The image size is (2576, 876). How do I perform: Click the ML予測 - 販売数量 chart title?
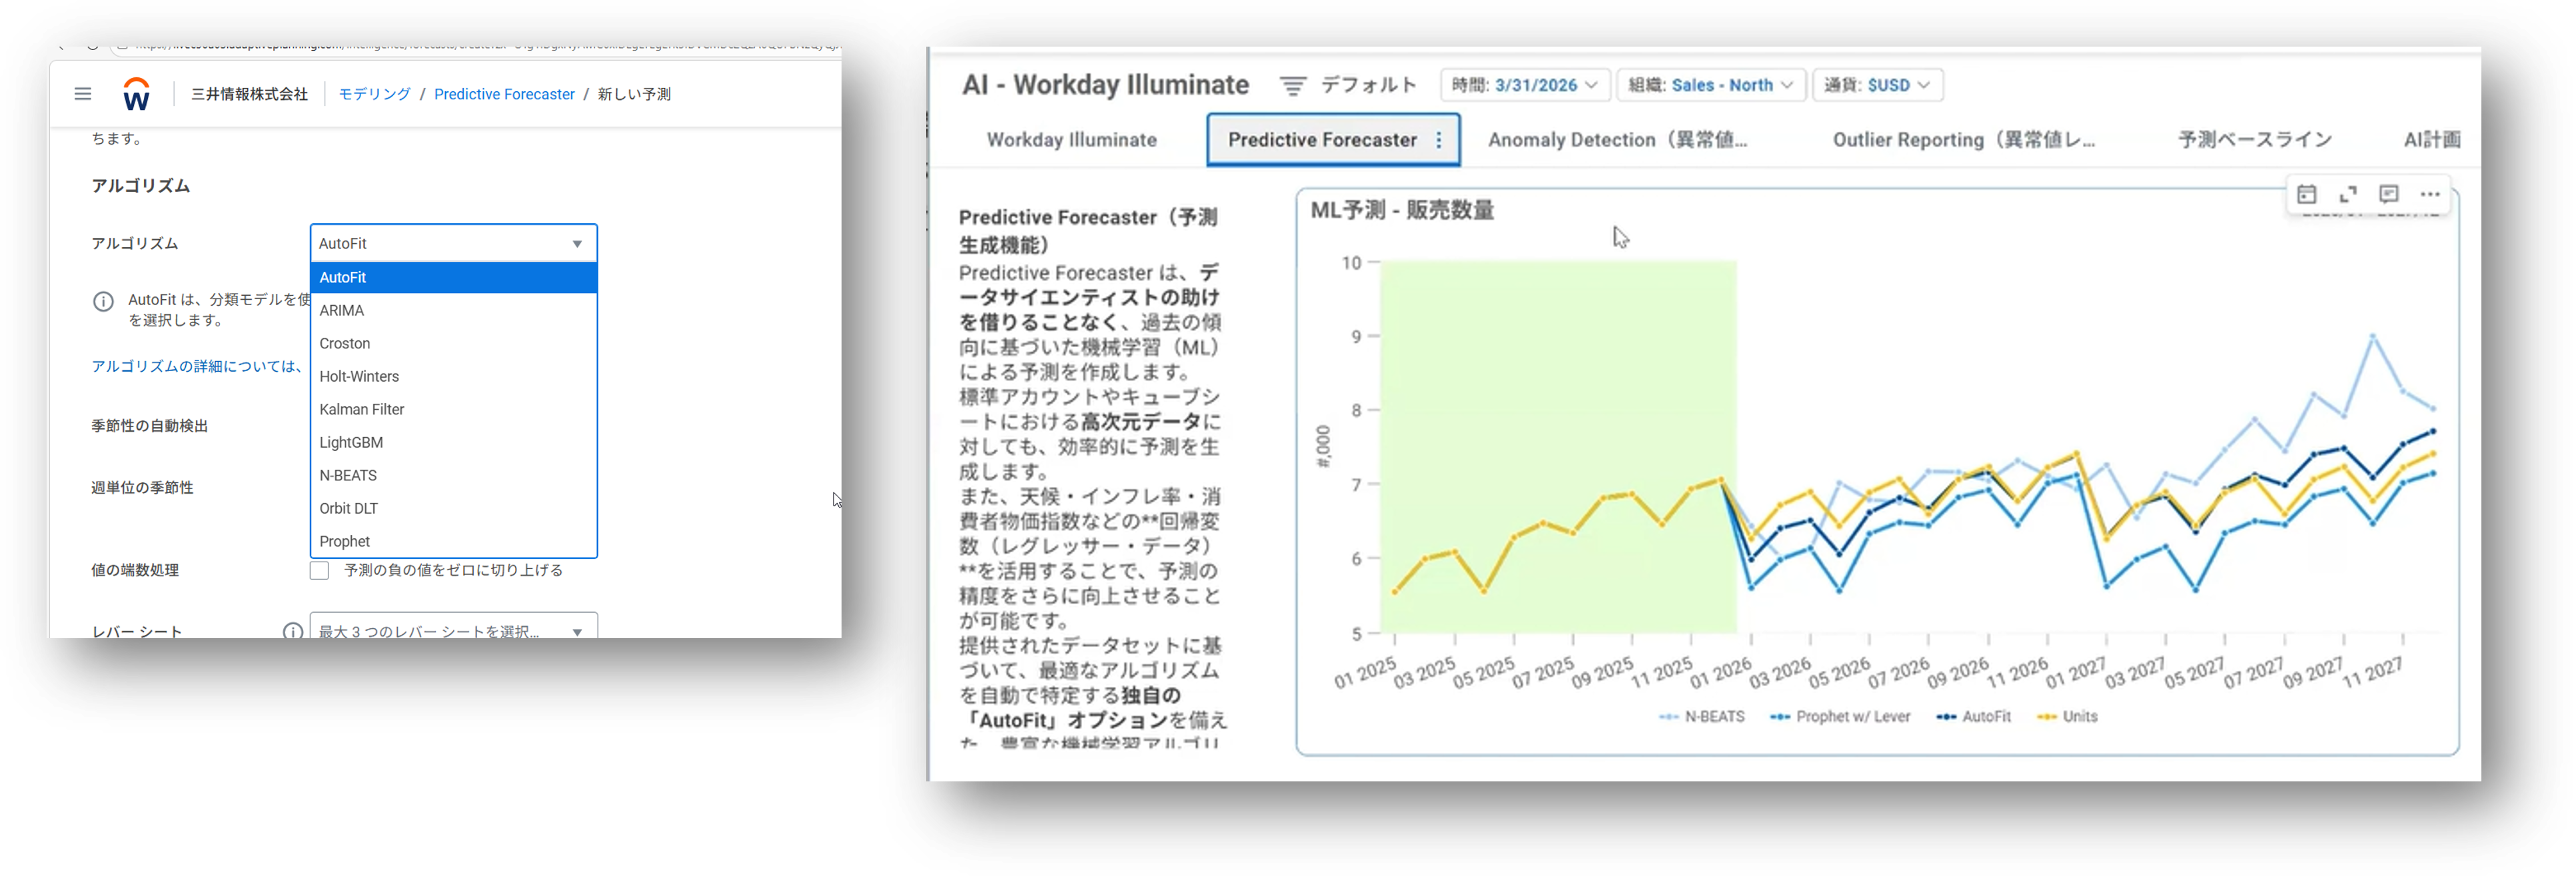click(x=1402, y=211)
